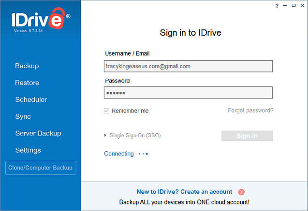Minimize the IDrive window
Screen dimensions: 308x211
[x=285, y=6]
